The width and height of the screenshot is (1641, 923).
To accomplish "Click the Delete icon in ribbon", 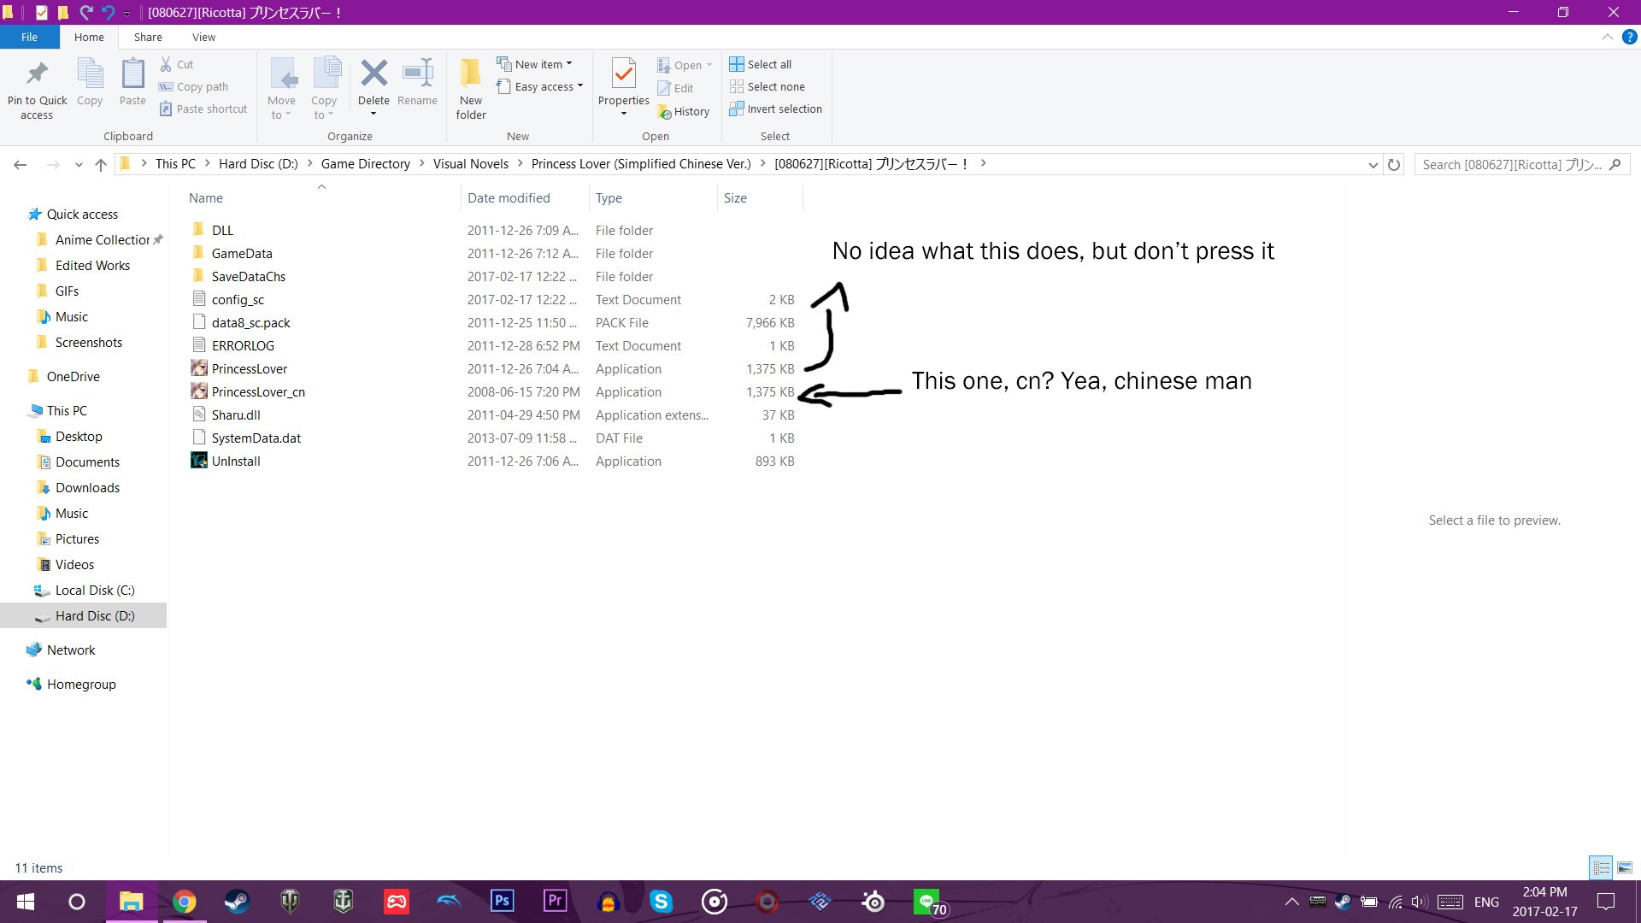I will (x=373, y=74).
